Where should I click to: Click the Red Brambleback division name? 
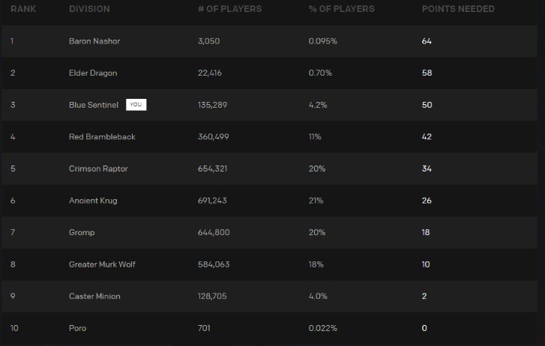pyautogui.click(x=101, y=137)
